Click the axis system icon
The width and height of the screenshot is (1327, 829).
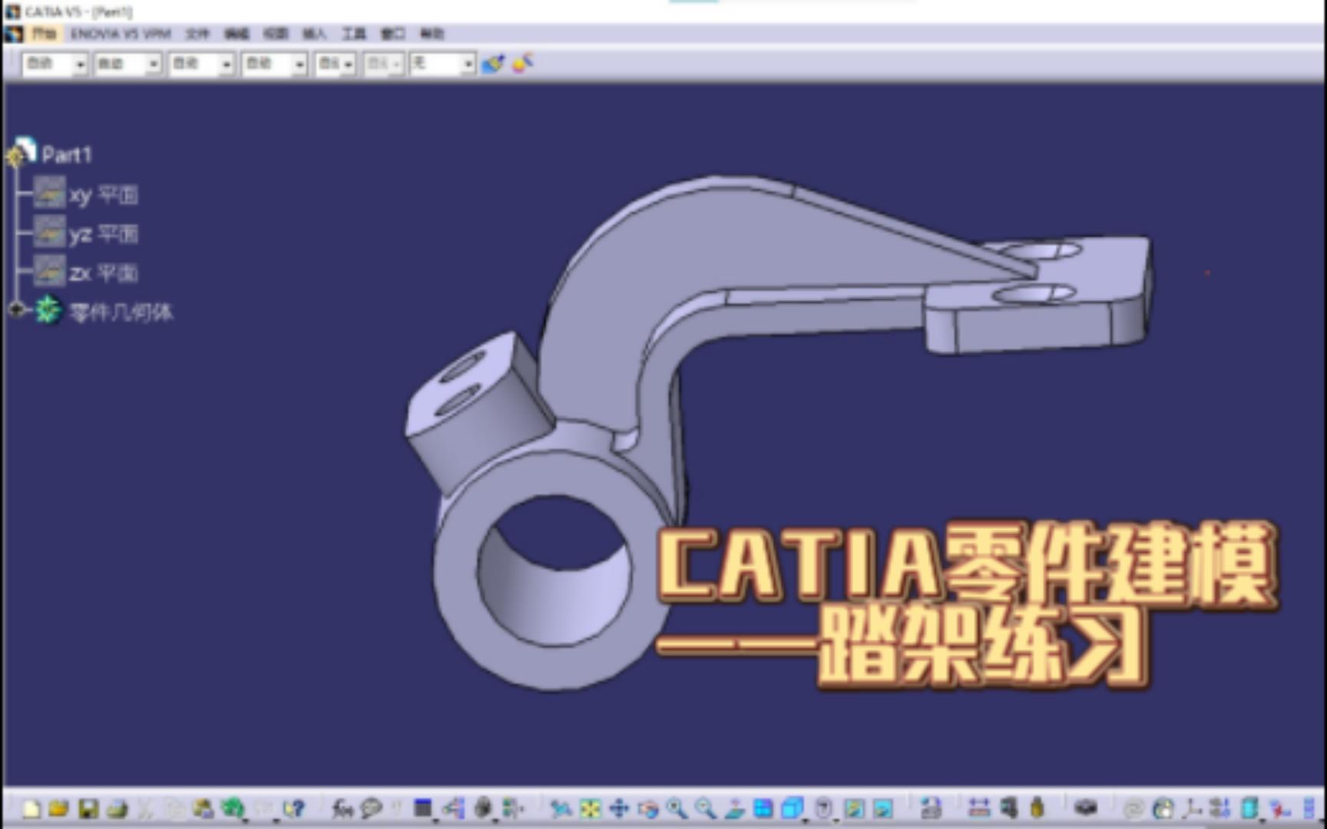[x=1192, y=808]
